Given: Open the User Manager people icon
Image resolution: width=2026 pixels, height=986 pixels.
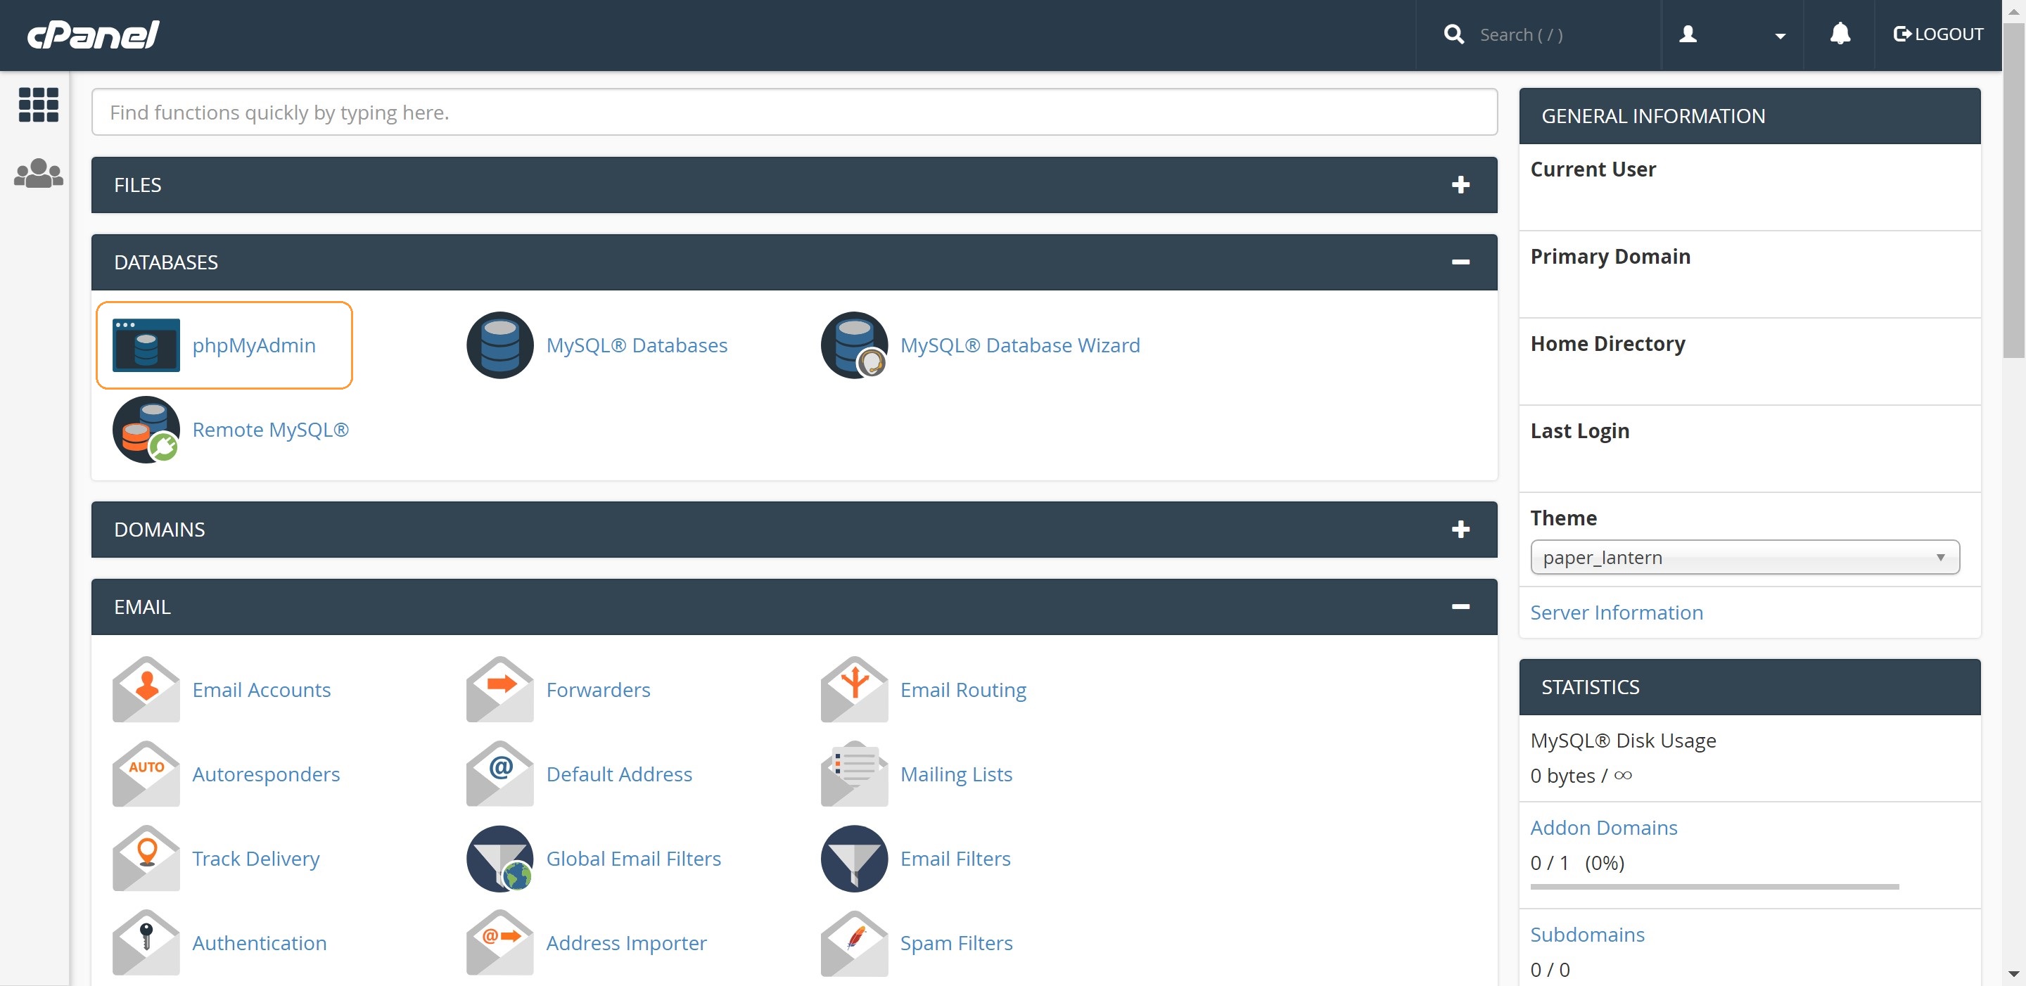Looking at the screenshot, I should click(38, 173).
